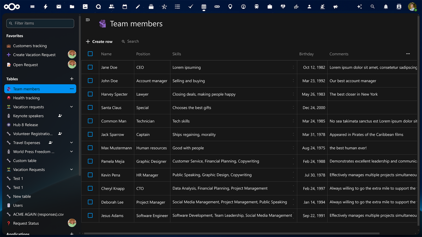Expand World Press Freedom in the sidebar
422x237 pixels.
(x=71, y=151)
